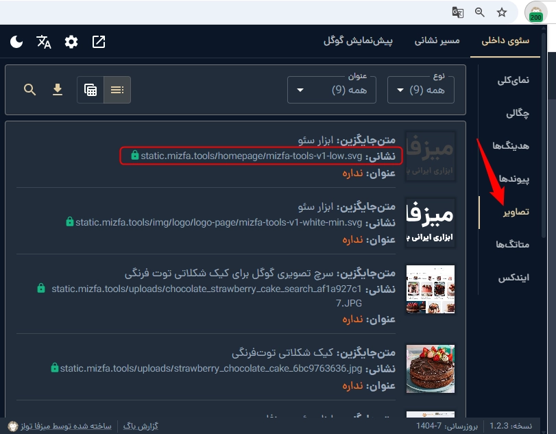The image size is (556, 434).
Task: Switch to list view layout
Action: pos(117,90)
